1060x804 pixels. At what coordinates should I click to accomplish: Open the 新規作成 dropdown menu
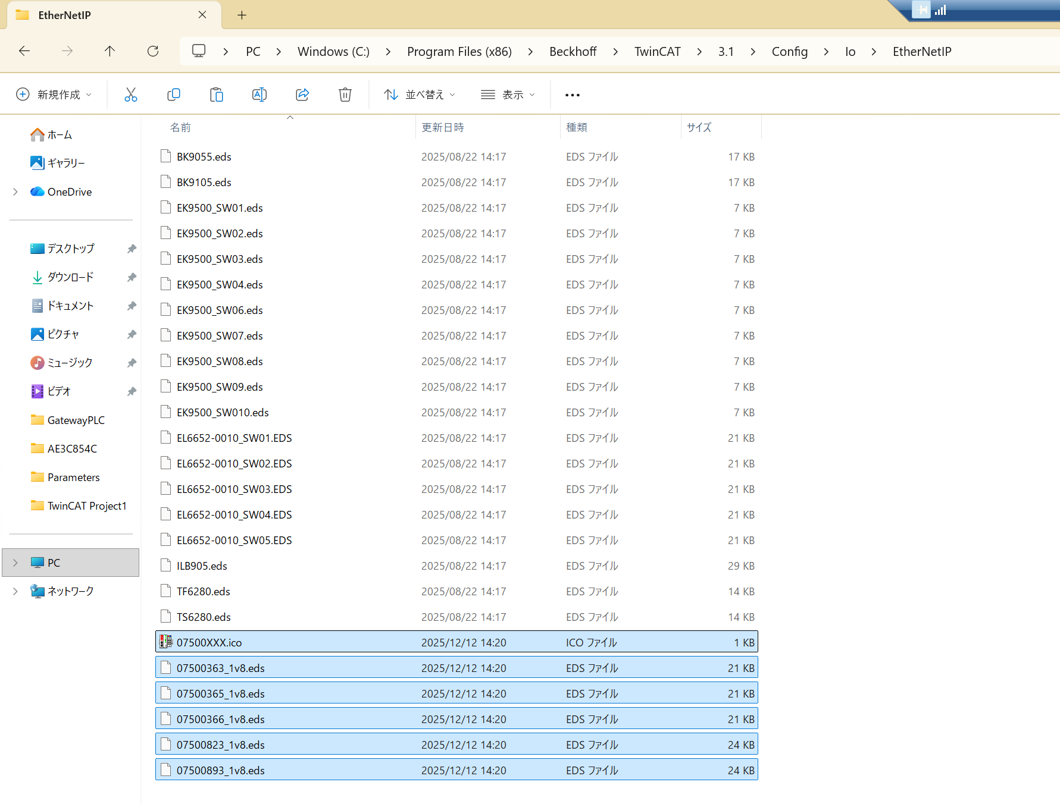(x=54, y=95)
